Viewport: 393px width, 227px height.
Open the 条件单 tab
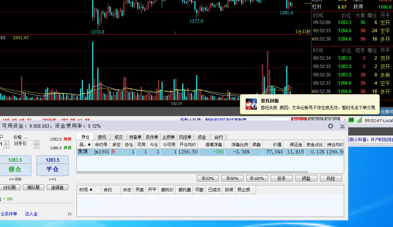coord(151,137)
